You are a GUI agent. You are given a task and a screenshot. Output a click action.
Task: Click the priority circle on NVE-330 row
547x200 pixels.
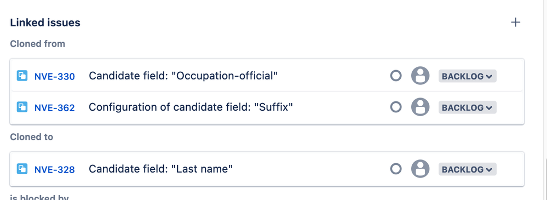(395, 76)
